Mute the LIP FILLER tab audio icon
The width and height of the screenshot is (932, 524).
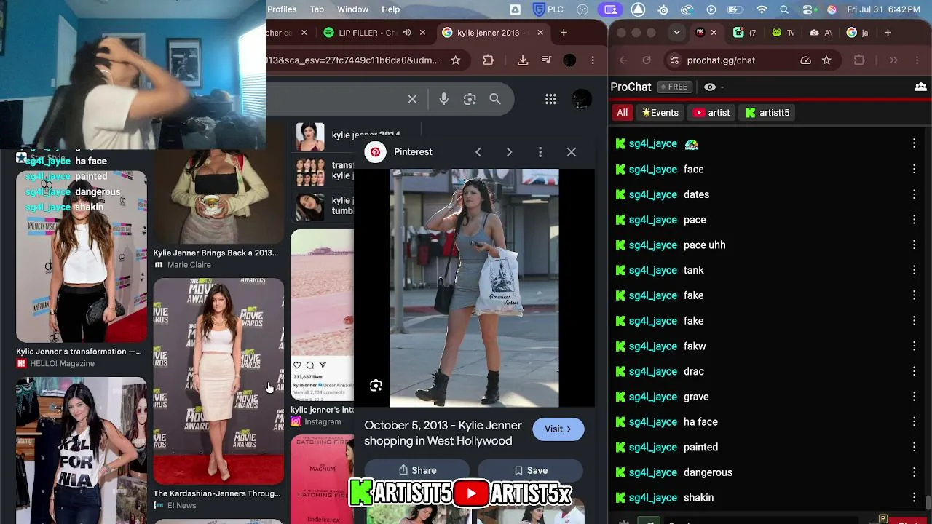click(x=407, y=33)
